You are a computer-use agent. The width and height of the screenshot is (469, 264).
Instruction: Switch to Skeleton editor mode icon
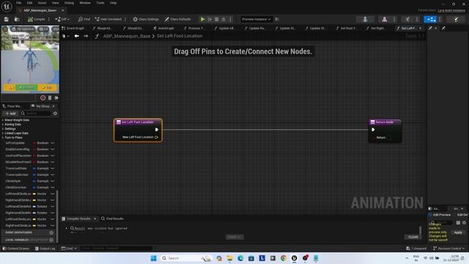pyautogui.click(x=365, y=20)
